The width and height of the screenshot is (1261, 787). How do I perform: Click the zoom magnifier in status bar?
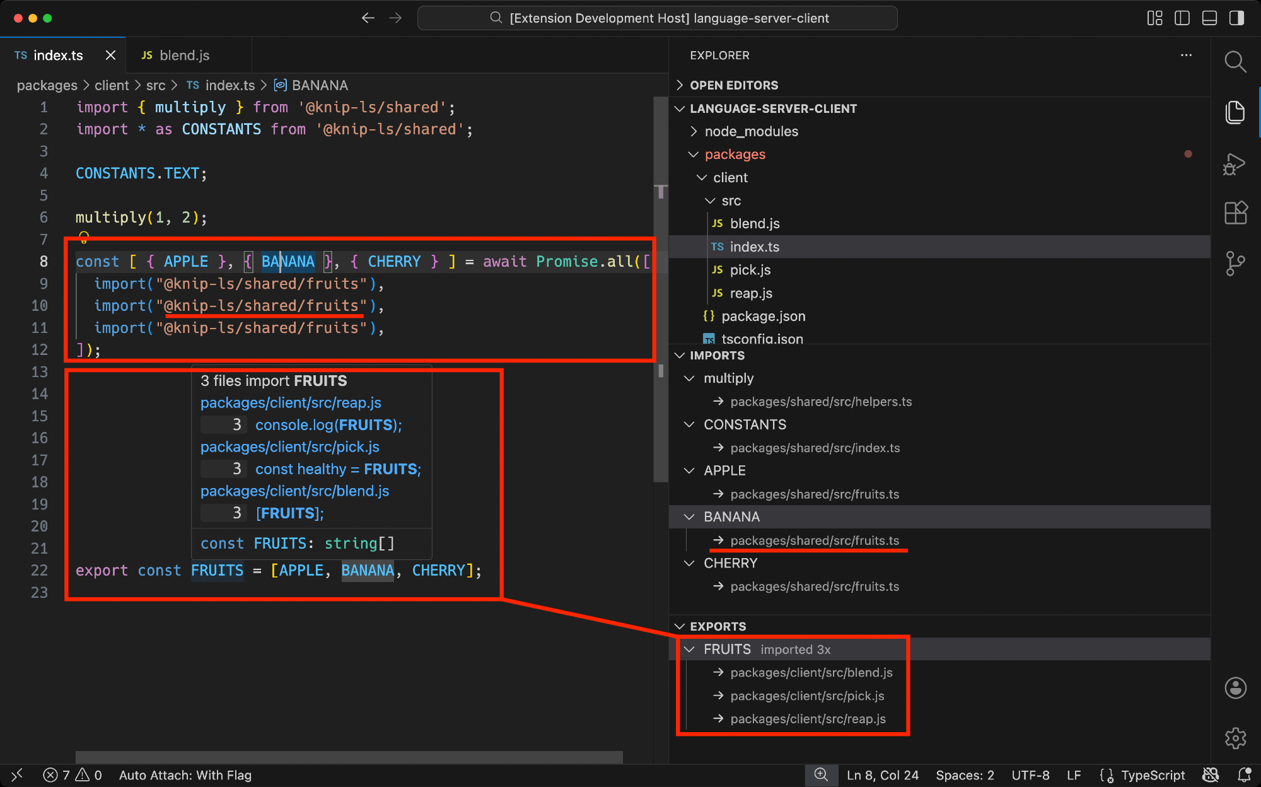821,775
